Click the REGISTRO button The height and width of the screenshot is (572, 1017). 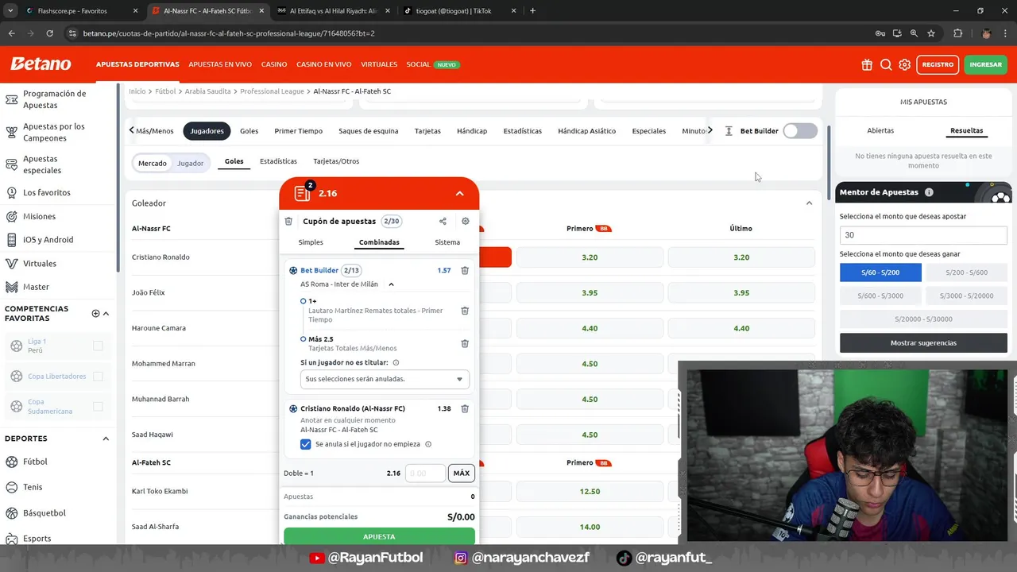tap(938, 64)
